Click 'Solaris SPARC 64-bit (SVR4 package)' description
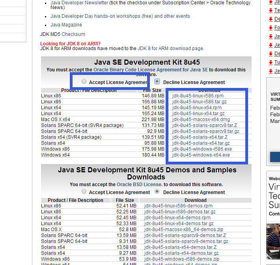Screen dimensions: 280x265 point(82,125)
